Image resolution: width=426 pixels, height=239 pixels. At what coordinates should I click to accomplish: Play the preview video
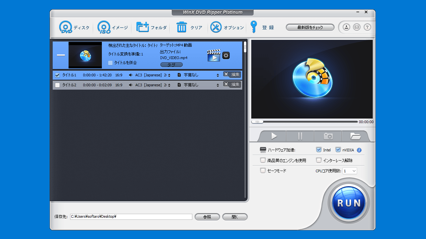[x=274, y=136]
